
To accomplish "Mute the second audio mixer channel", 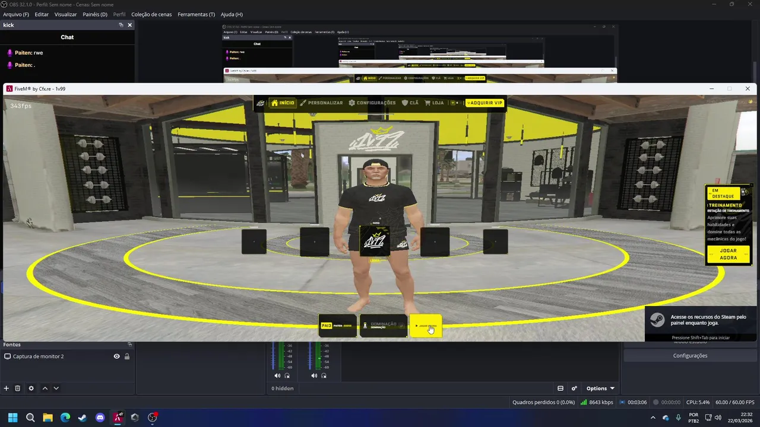I will pos(314,375).
